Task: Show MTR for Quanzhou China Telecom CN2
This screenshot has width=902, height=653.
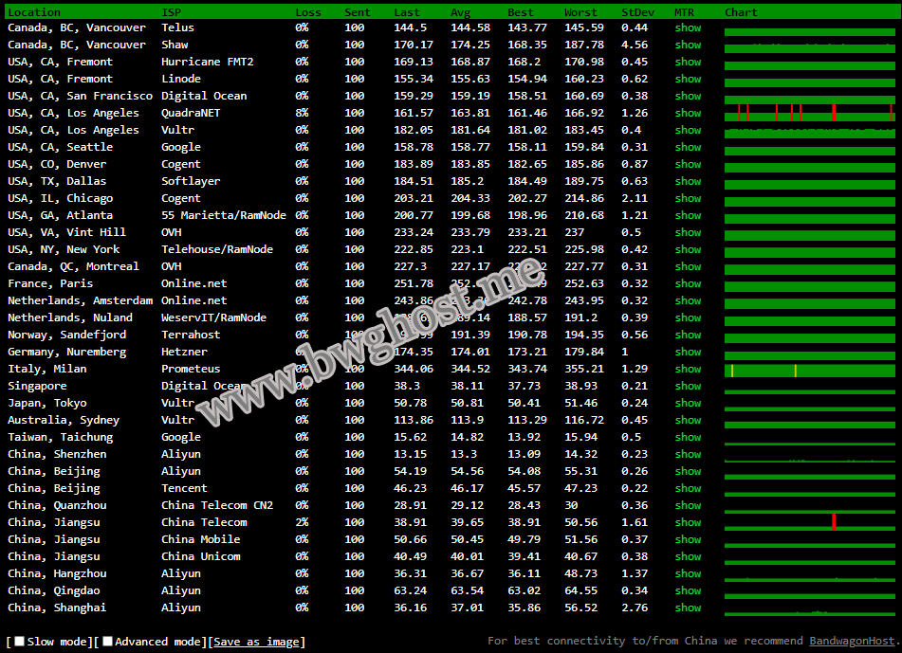Action: (x=688, y=505)
